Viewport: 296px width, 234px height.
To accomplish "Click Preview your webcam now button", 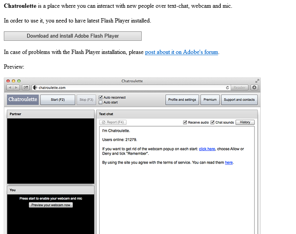I will 51,205.
